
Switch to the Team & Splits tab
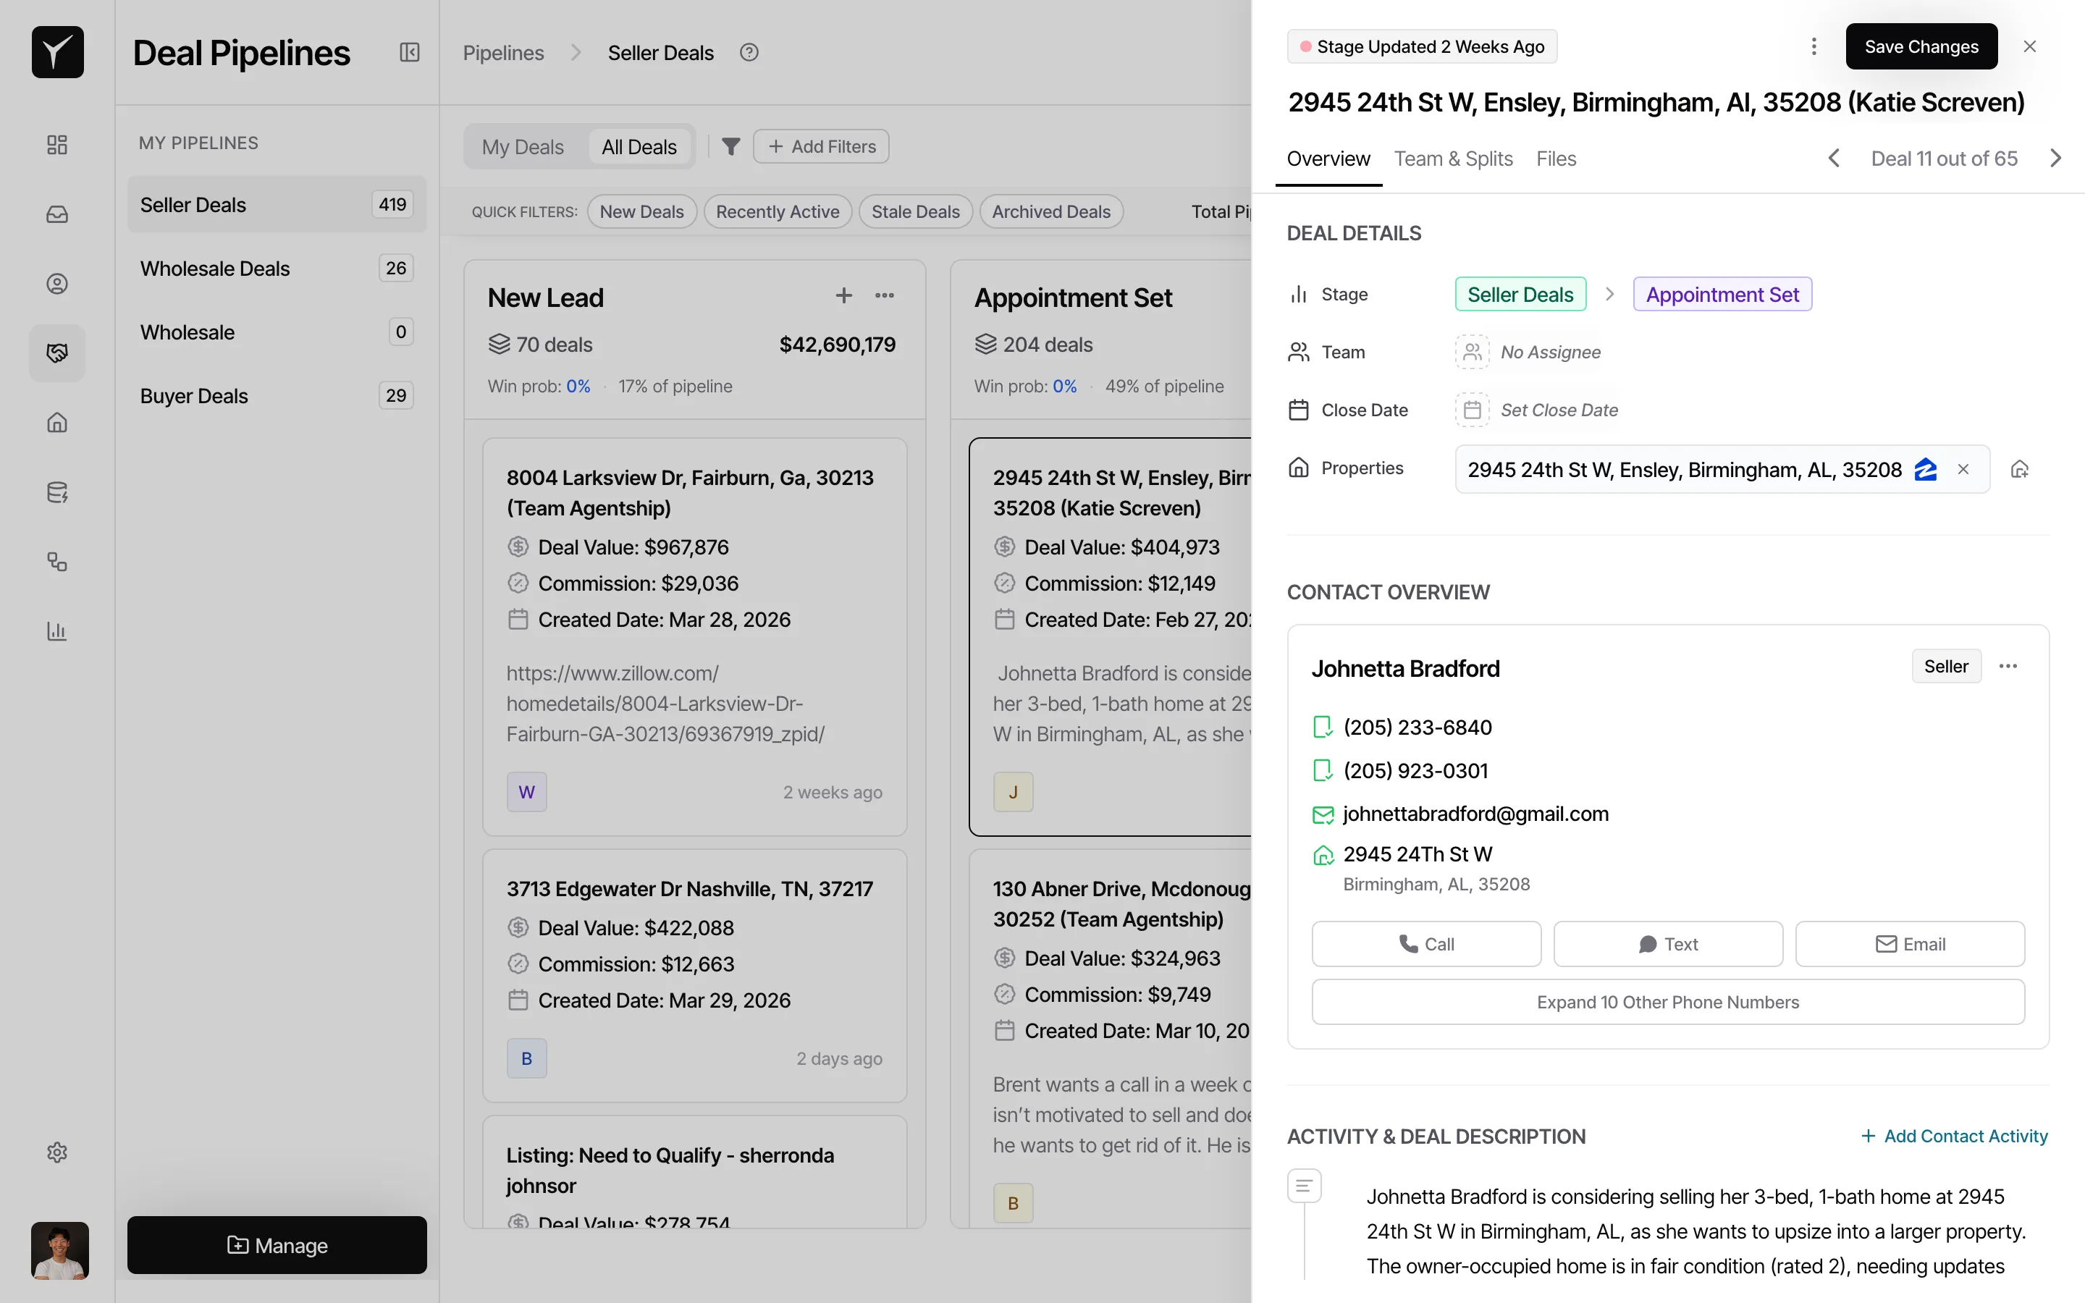(x=1454, y=159)
